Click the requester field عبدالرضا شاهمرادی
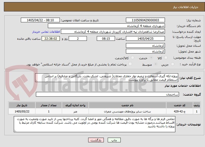The height and width of the screenshot is (147, 205). [113, 32]
